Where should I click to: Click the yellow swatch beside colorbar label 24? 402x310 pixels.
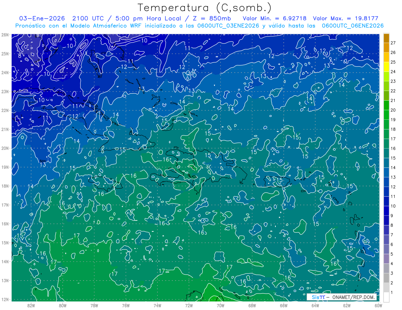tap(386, 67)
